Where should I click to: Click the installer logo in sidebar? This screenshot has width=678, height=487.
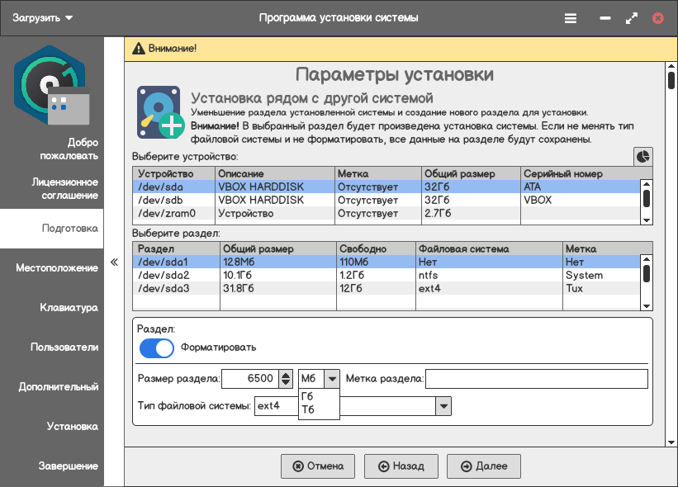point(51,85)
